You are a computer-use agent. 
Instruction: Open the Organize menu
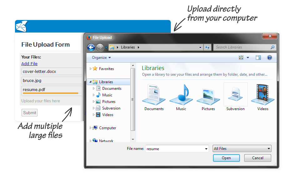tap(101, 58)
